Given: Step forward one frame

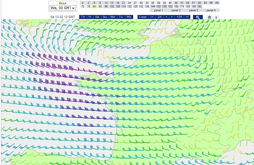Looking at the screenshot, I should click(172, 17).
